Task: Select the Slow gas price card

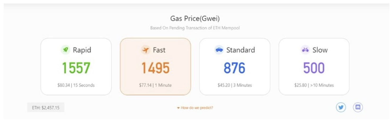Action: [x=314, y=67]
